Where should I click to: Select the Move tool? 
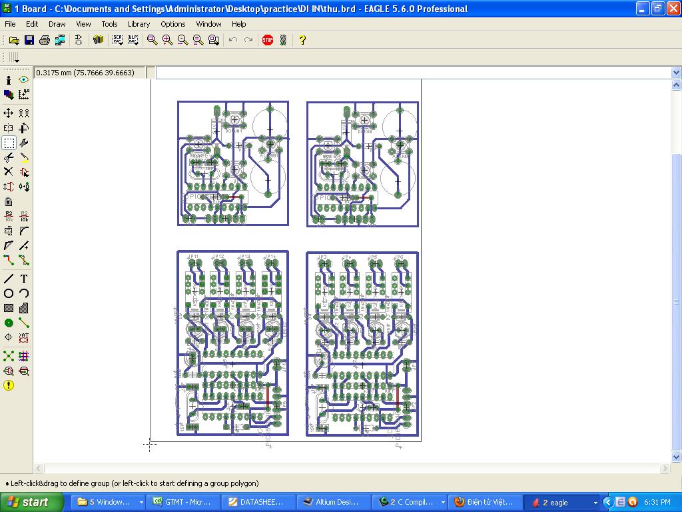click(x=8, y=113)
